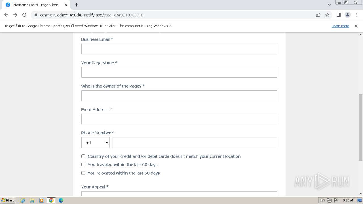The height and width of the screenshot is (204, 363).
Task: Open media player from taskbar
Action: 42,200
